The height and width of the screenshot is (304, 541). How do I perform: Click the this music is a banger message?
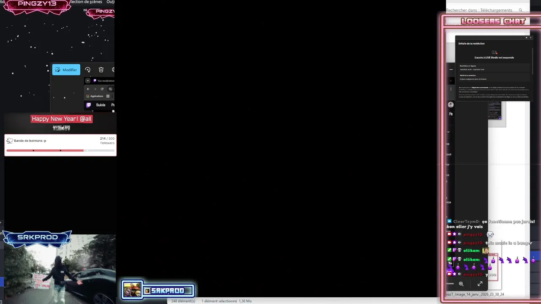[508, 243]
